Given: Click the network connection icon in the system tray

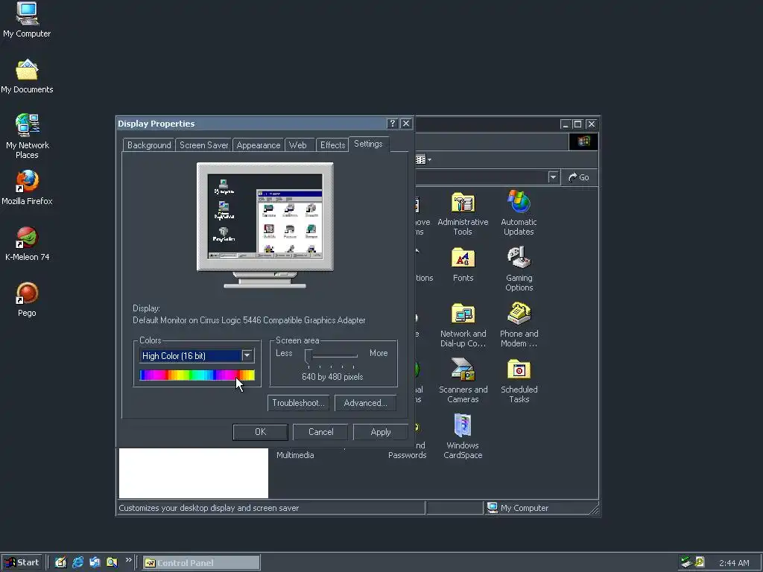Looking at the screenshot, I should point(686,562).
